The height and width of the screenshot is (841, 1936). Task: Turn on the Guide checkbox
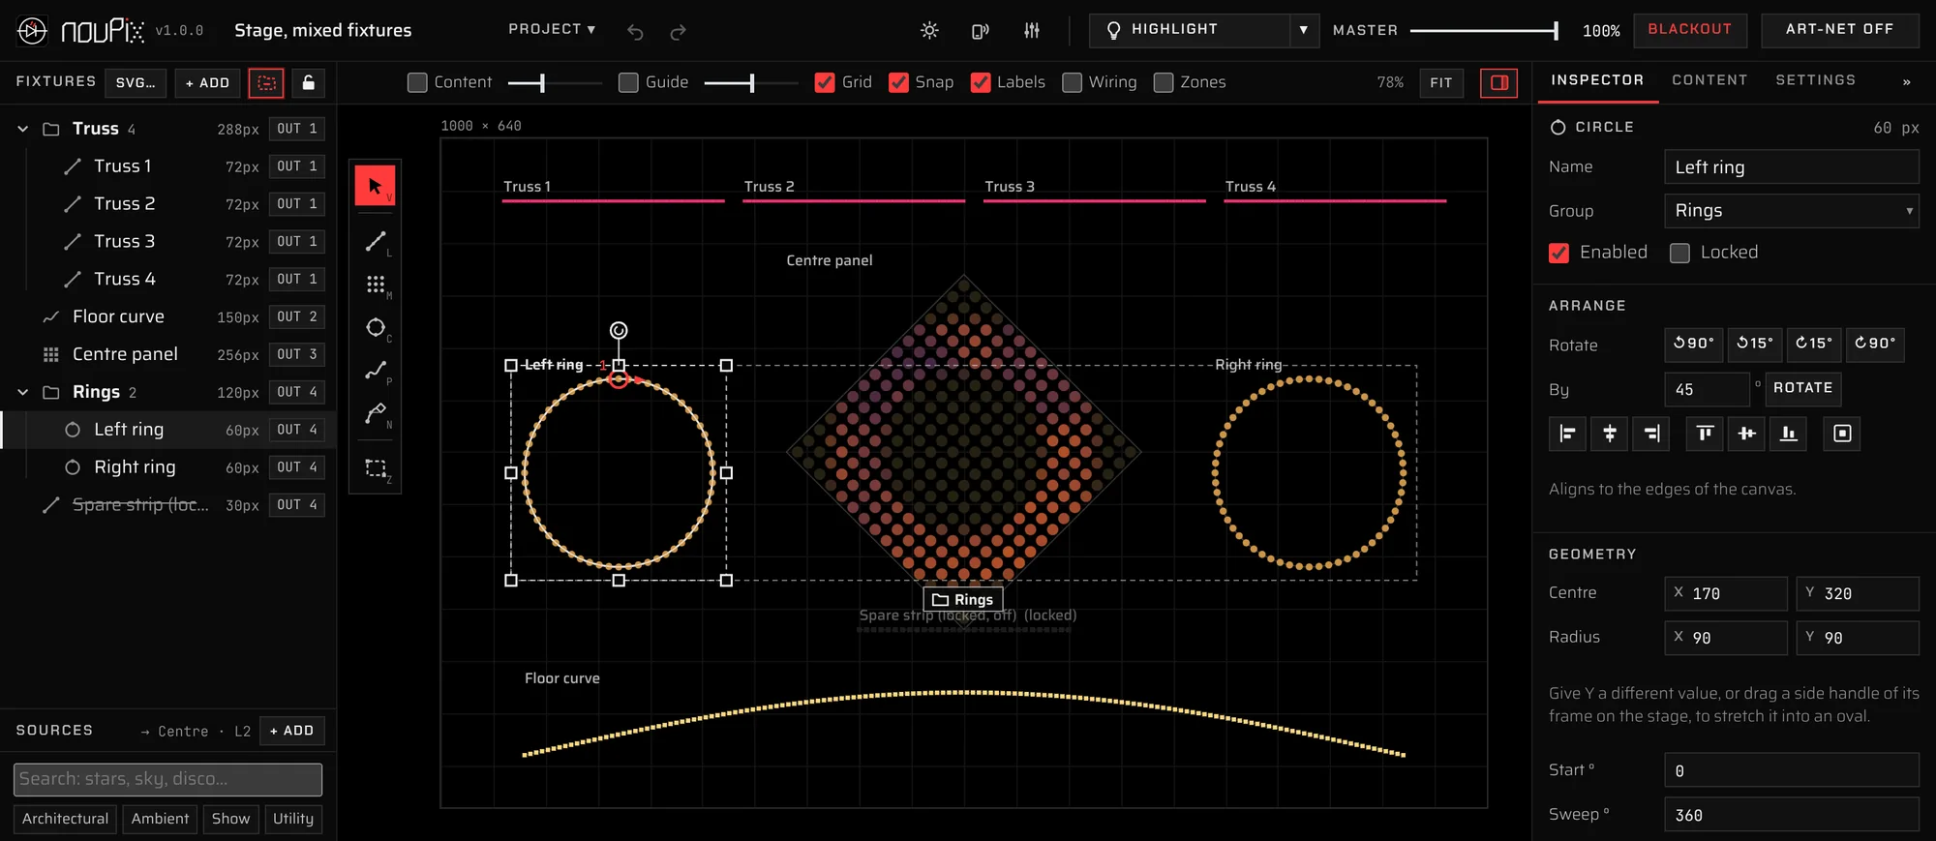click(x=628, y=82)
